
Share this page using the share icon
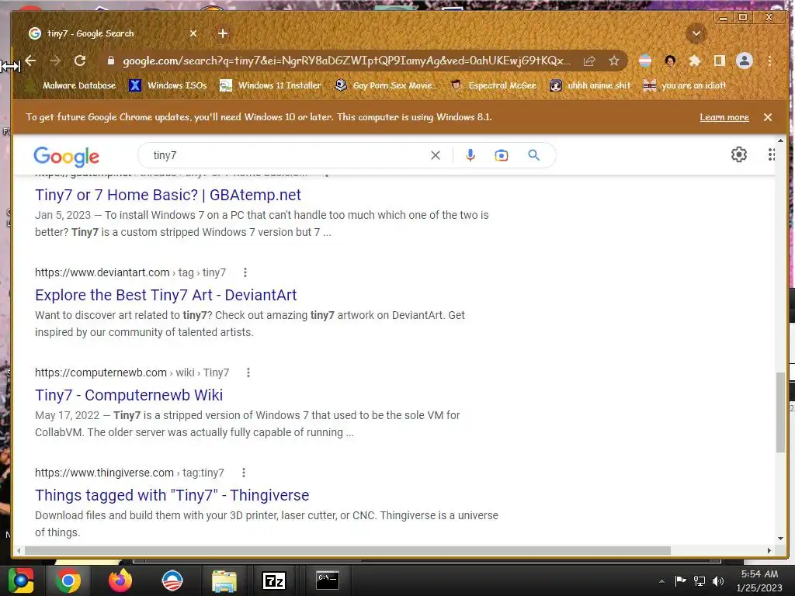[589, 61]
